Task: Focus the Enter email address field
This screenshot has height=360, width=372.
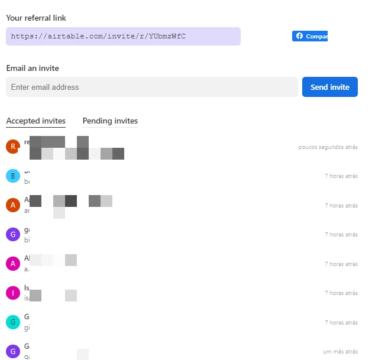Action: (x=152, y=87)
